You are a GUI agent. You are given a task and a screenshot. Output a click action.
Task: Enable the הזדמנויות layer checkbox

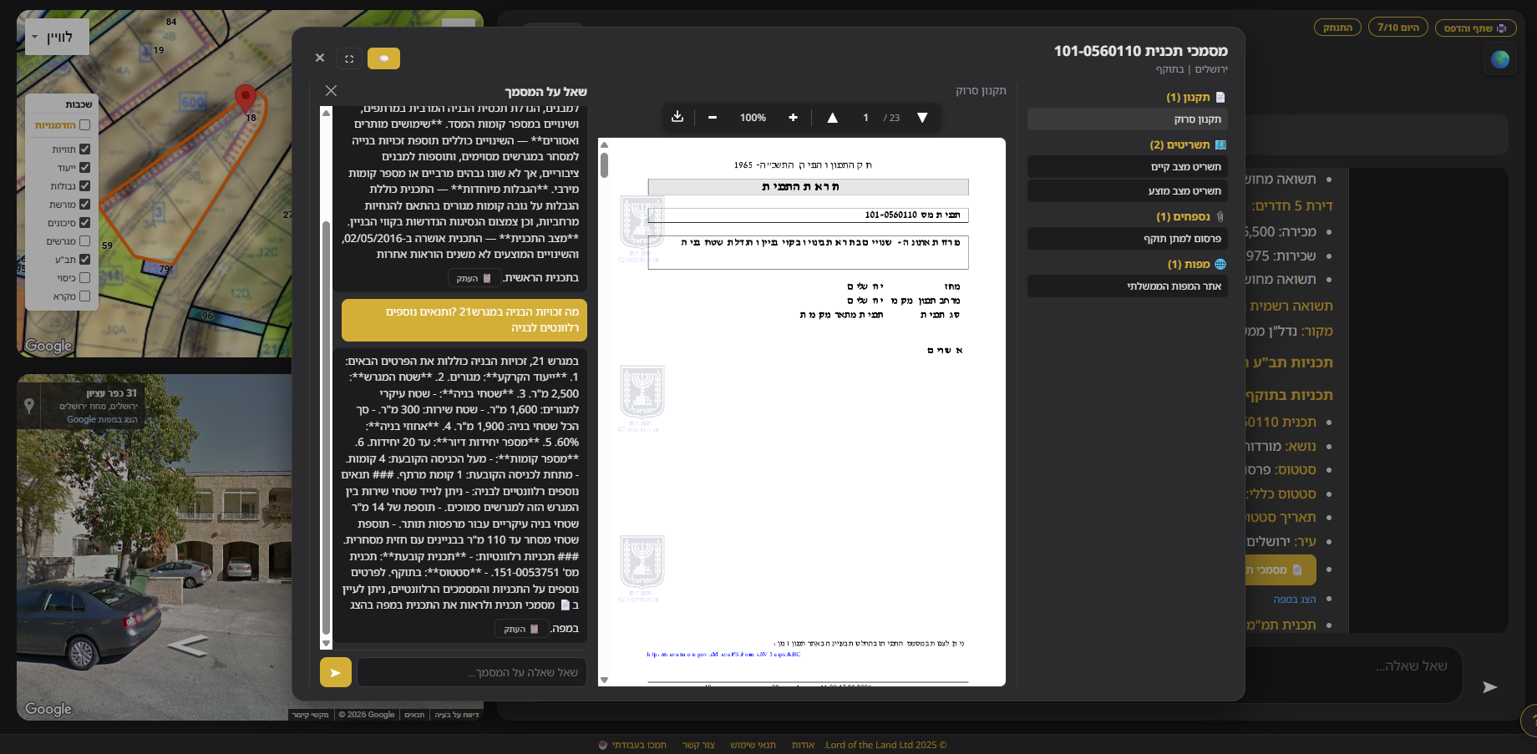coord(84,124)
